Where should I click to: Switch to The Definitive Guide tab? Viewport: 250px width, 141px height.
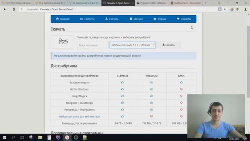tap(50, 3)
